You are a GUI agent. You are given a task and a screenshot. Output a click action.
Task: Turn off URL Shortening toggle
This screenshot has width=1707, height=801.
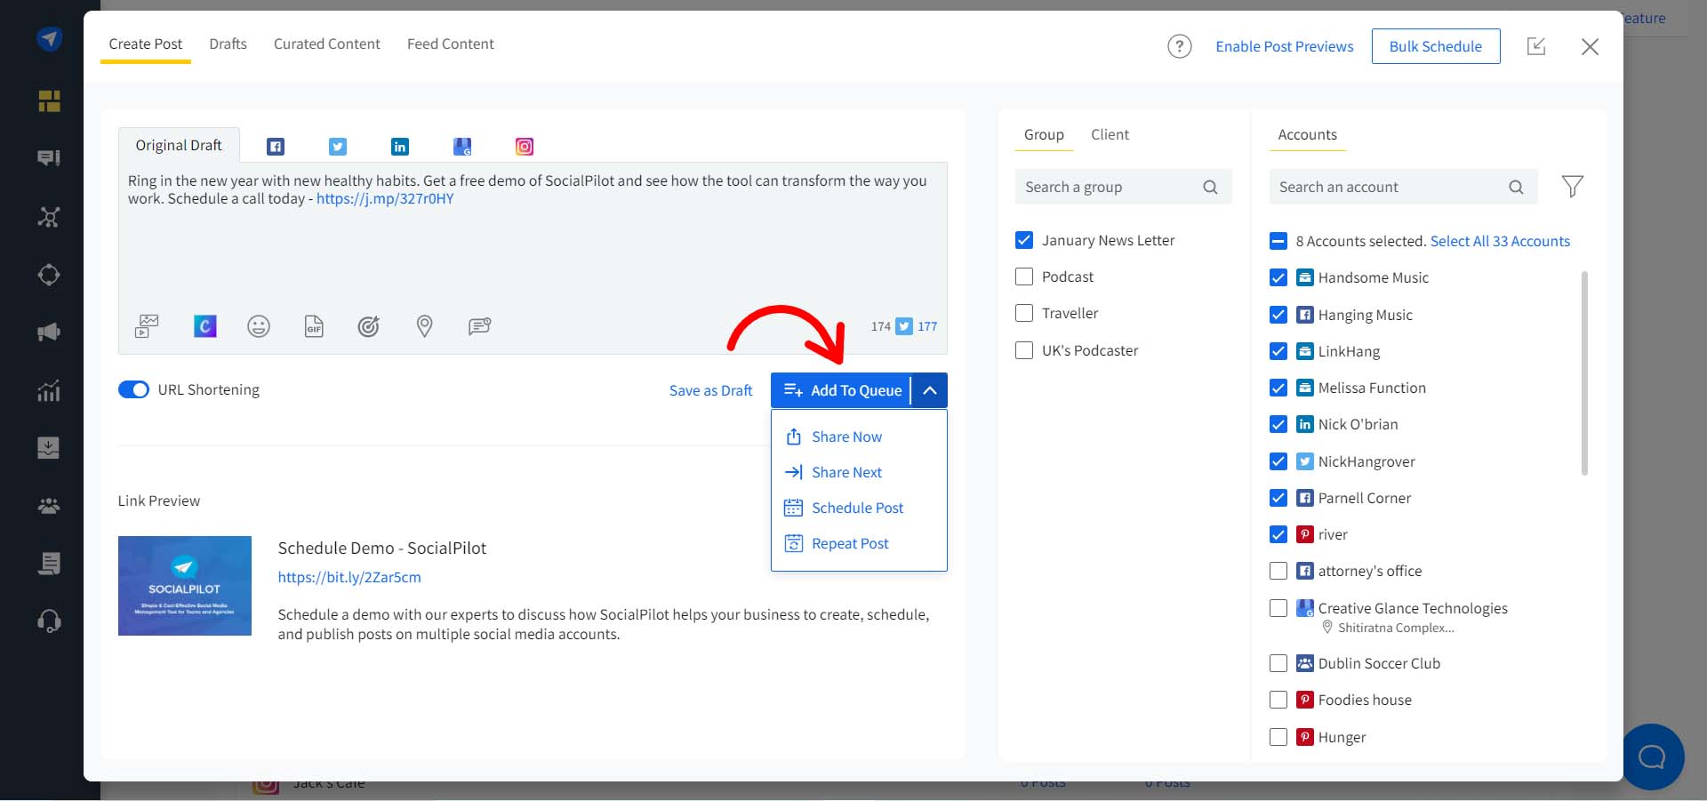click(x=133, y=389)
